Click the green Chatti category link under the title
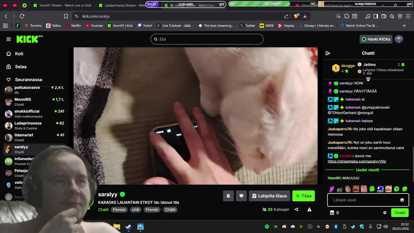Screen dimensions: 414x233 coord(103,210)
